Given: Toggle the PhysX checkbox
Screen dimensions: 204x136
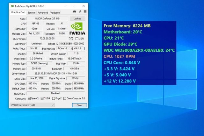Looking at the screenshot, I should [x=54, y=98].
